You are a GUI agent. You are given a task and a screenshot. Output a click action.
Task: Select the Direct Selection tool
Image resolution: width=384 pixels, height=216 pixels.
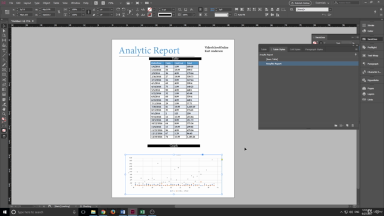(4, 31)
